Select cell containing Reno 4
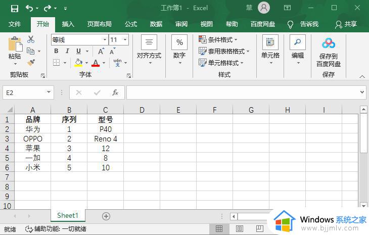369x235 pixels. click(x=106, y=139)
